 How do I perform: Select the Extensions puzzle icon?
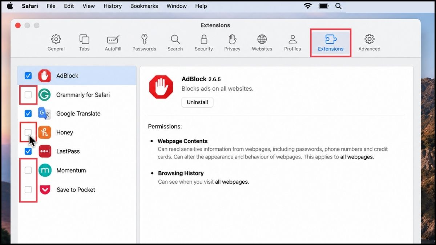point(331,39)
